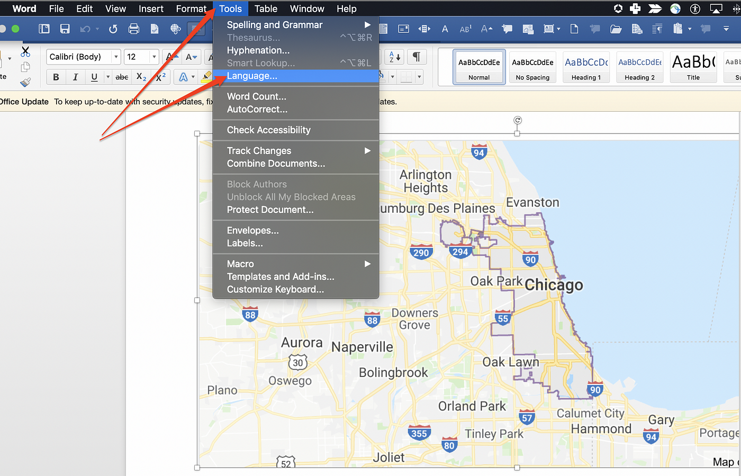
Task: Click the sidebar layout icon next to Save
Action: pos(44,29)
